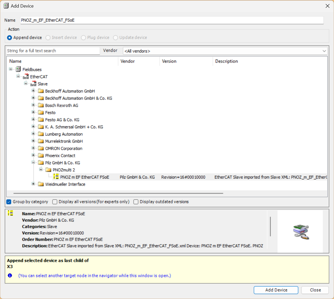Select the Lumberg Automation tree row

[64, 134]
